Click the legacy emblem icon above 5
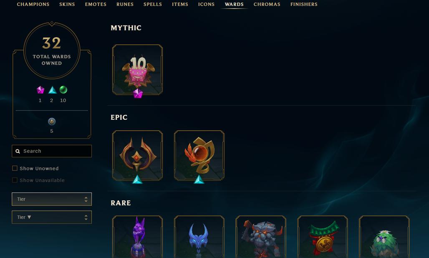The image size is (429, 258). [52, 121]
